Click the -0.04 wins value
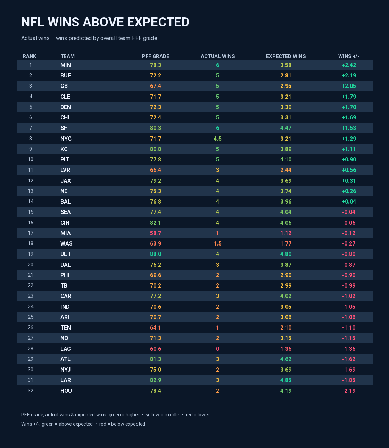The height and width of the screenshot is (448, 389). (349, 212)
